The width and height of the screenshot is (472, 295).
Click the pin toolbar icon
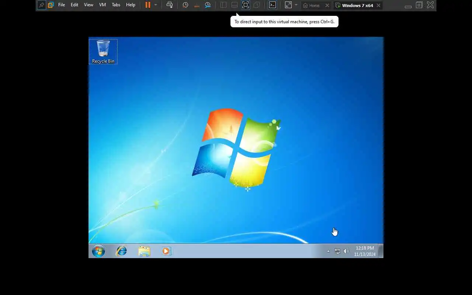[42, 5]
